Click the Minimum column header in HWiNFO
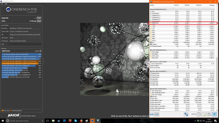Screen dimensions: 219x123 [187, 5]
